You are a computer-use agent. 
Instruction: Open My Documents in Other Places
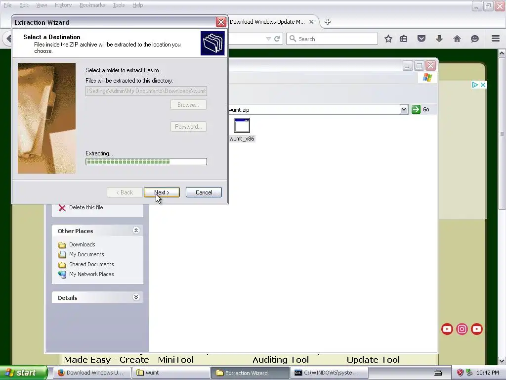[x=86, y=254]
